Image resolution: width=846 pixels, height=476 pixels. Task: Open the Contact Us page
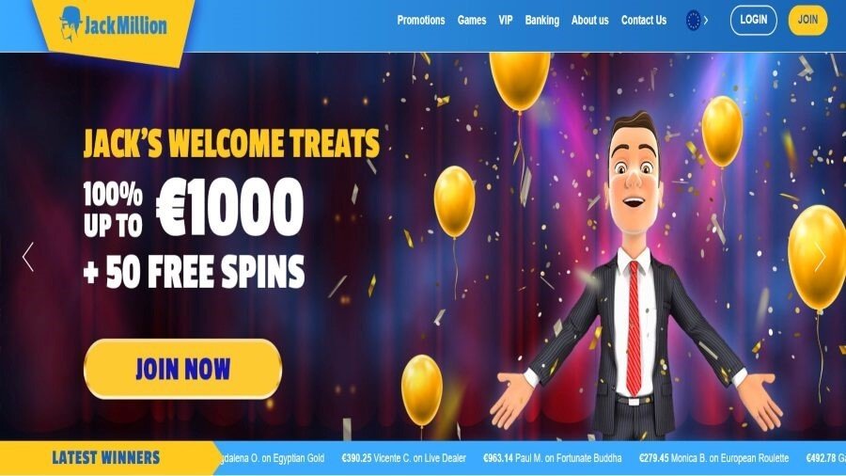tap(644, 20)
